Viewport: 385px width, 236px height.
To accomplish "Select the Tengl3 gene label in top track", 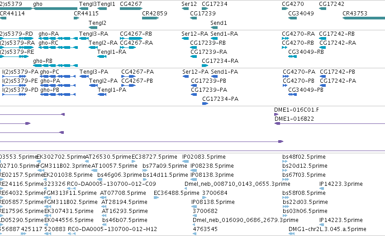I will [x=88, y=4].
